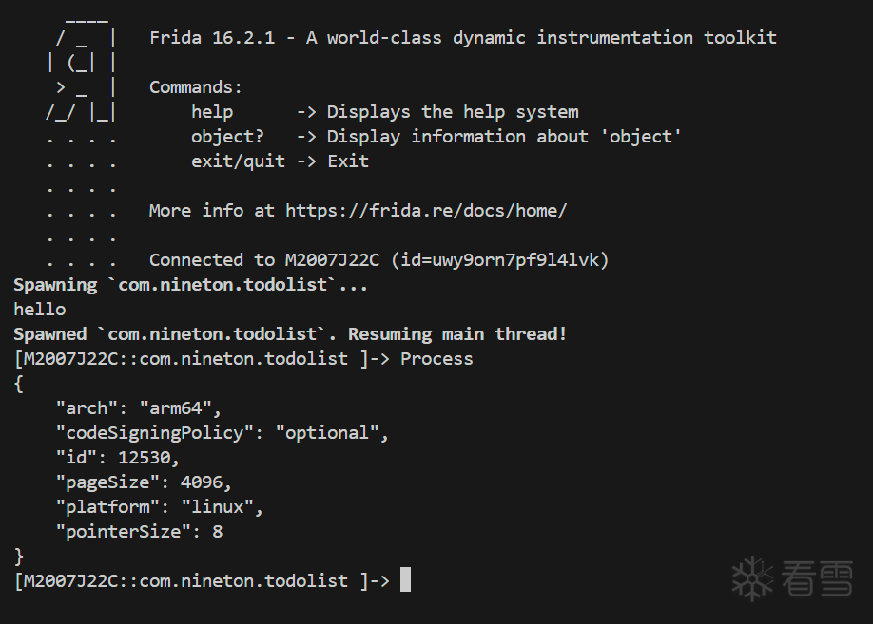The height and width of the screenshot is (624, 873).
Task: Click the terminal cursor block at prompt
Action: pyautogui.click(x=405, y=579)
